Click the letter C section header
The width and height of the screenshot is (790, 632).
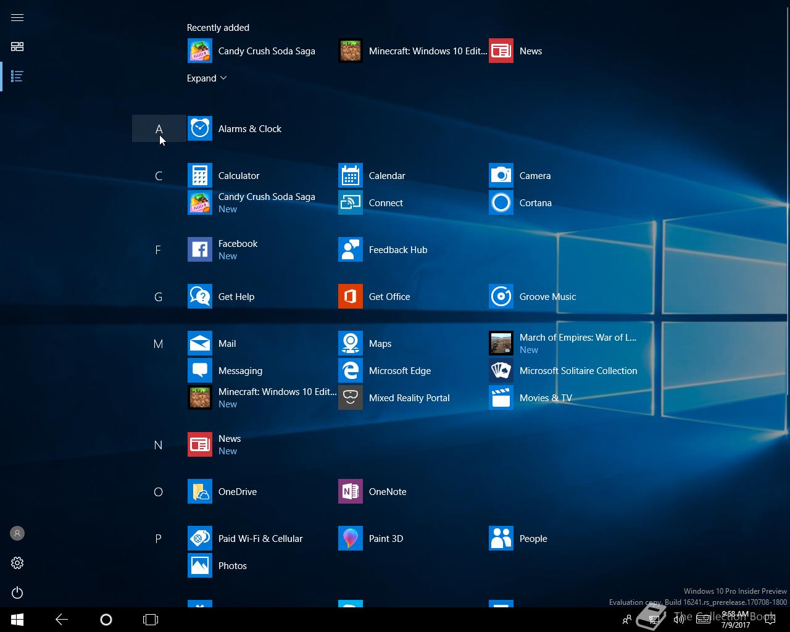pos(159,175)
